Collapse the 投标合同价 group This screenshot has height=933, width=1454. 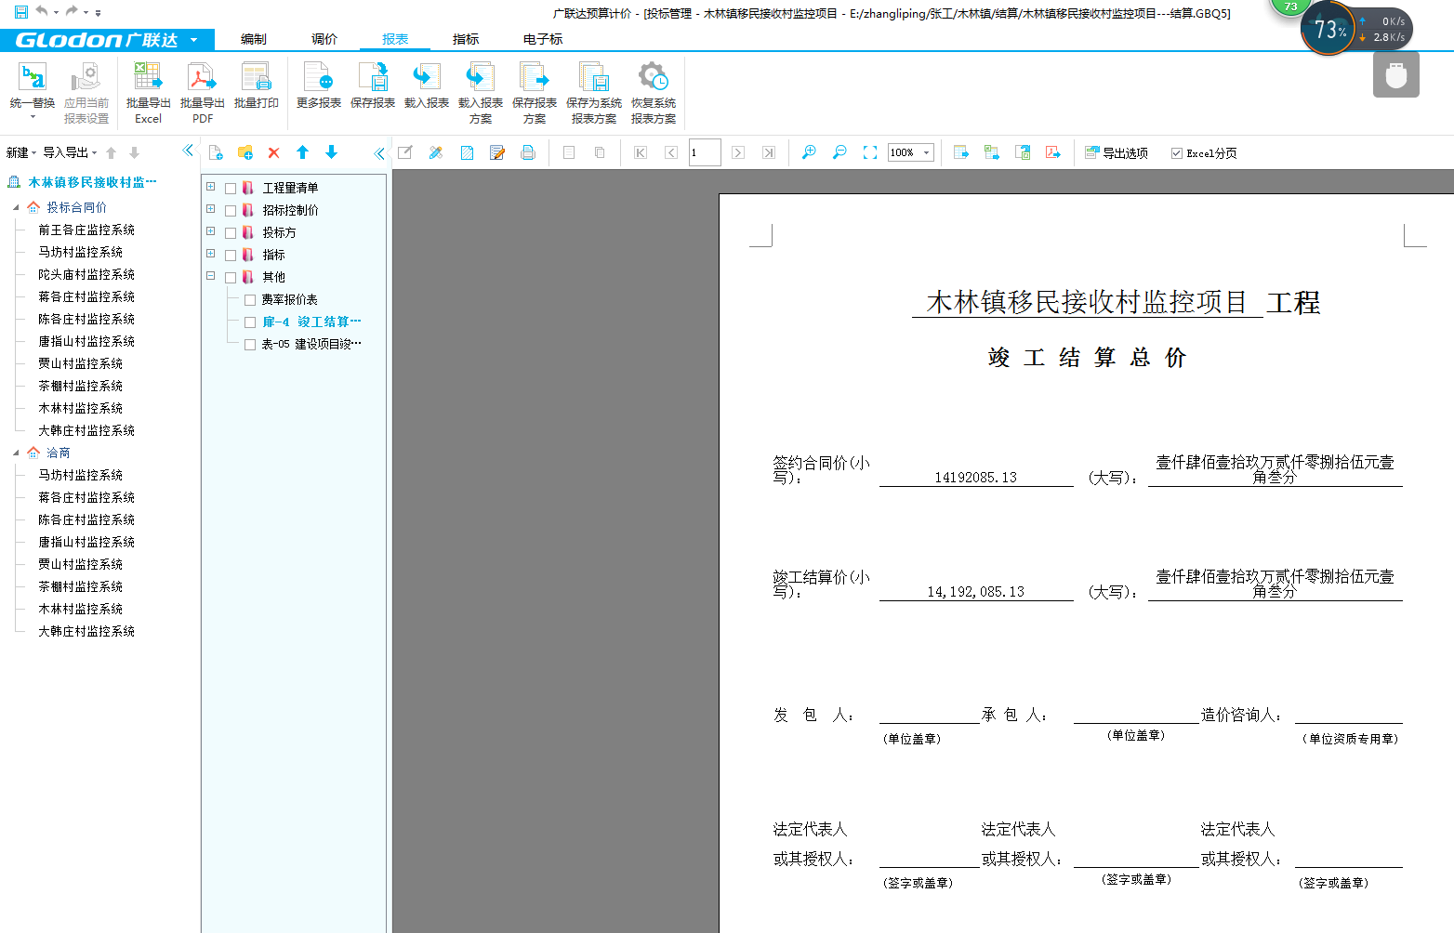[x=16, y=207]
